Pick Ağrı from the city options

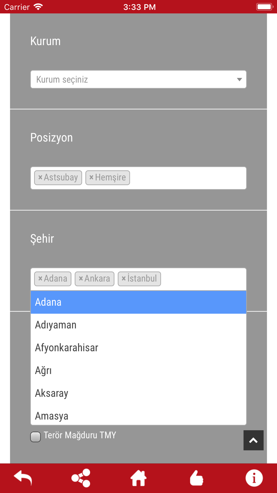tap(138, 370)
